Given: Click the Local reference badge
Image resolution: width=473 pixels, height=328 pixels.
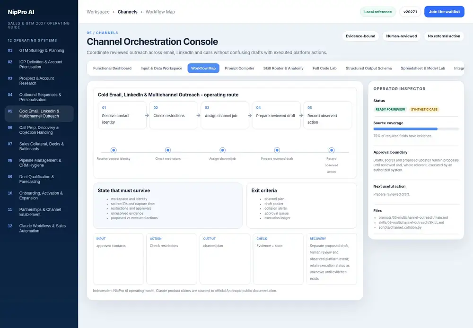Looking at the screenshot, I should 377,12.
